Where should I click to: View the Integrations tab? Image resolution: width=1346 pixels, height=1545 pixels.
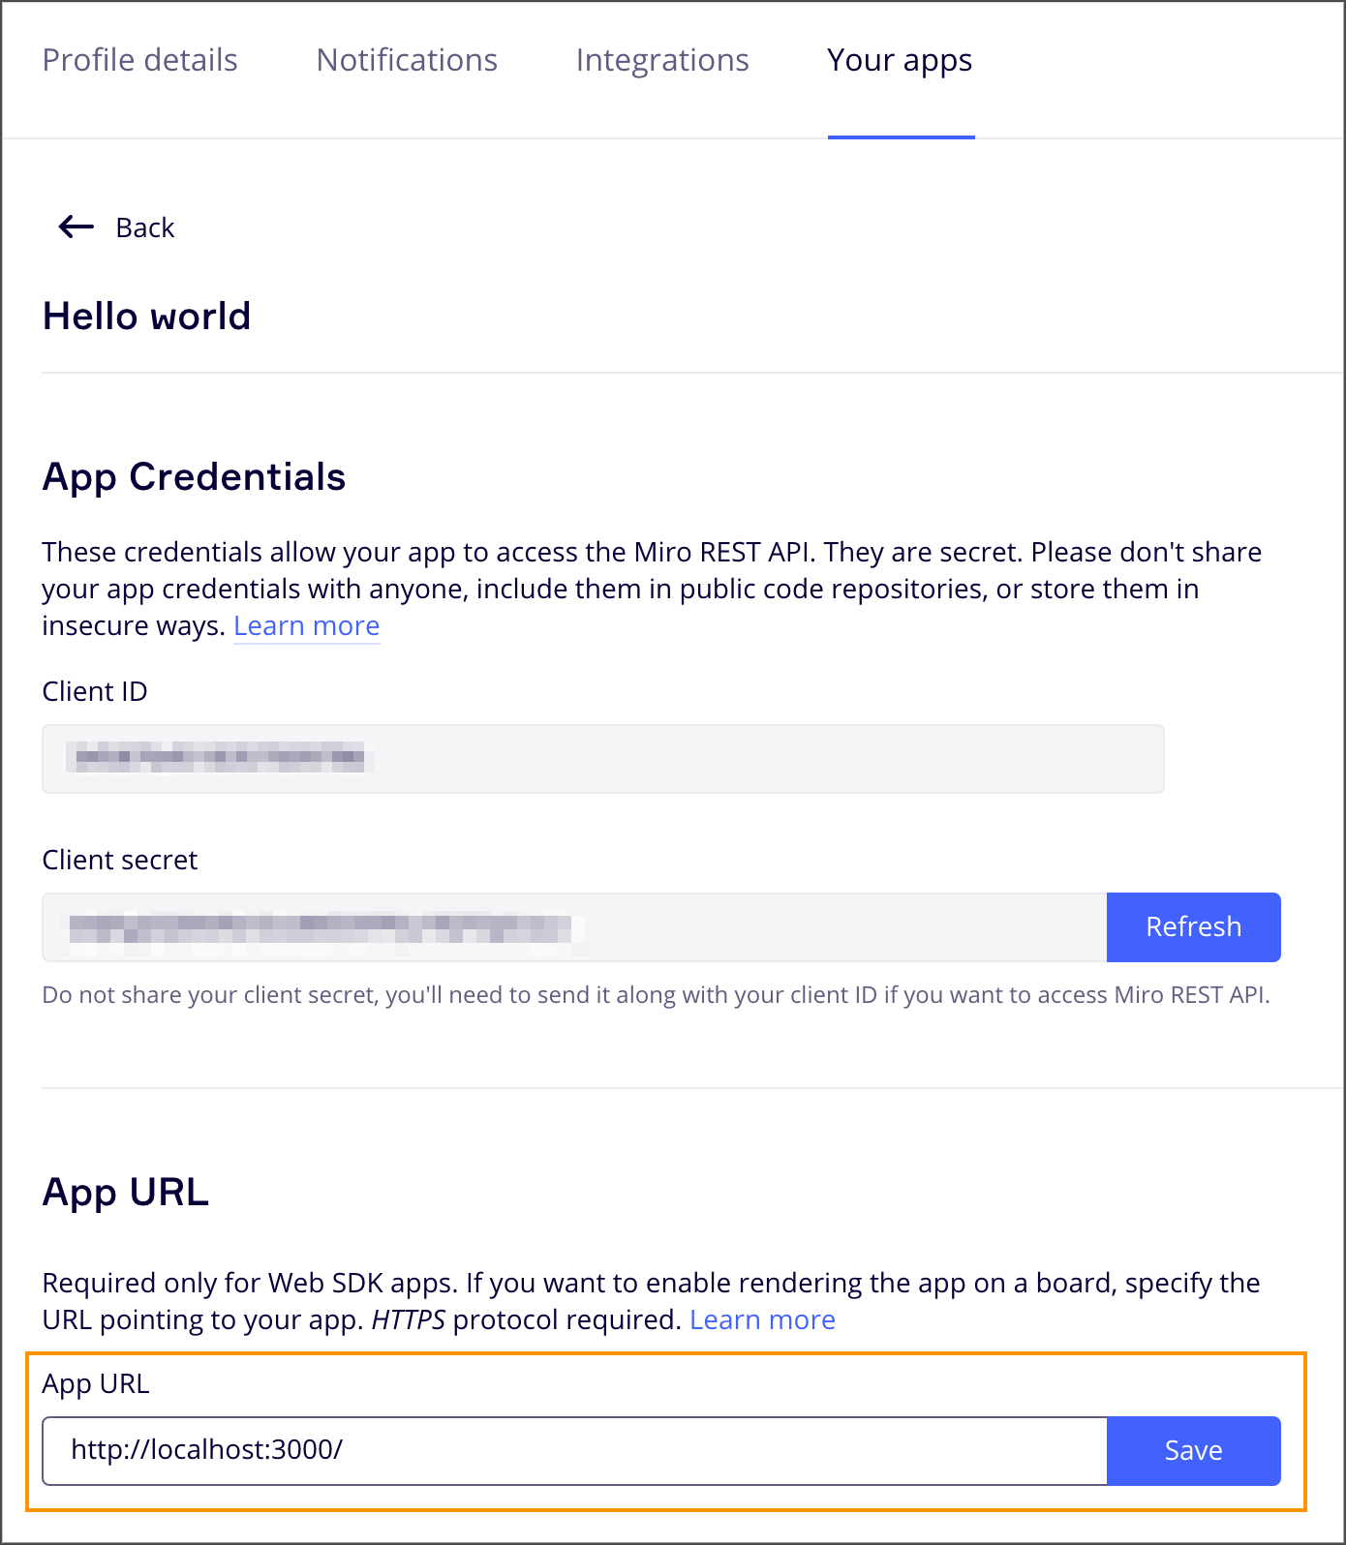click(661, 60)
